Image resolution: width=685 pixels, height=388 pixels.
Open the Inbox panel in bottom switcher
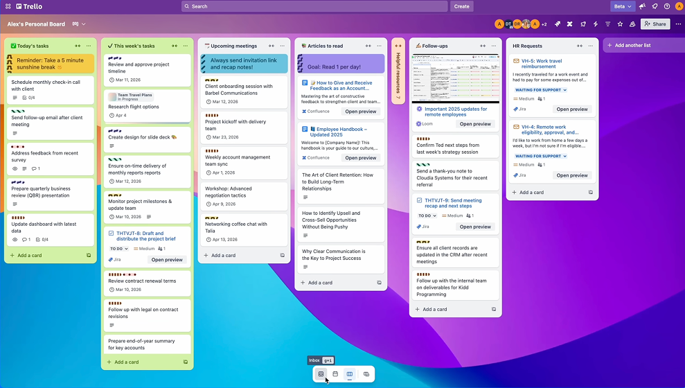pyautogui.click(x=321, y=374)
